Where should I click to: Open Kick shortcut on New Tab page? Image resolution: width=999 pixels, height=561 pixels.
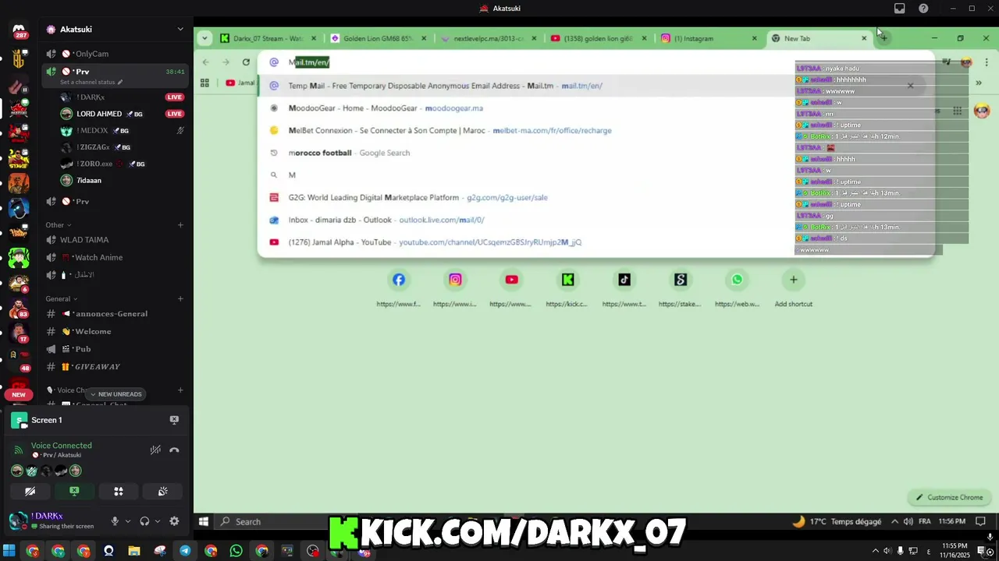coord(567,280)
